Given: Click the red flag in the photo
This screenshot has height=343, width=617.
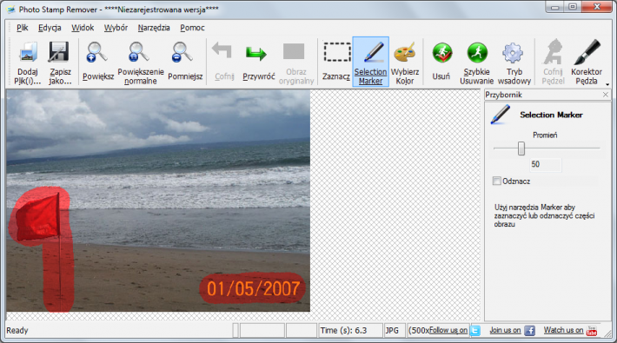Looking at the screenshot, I should coord(39,217).
